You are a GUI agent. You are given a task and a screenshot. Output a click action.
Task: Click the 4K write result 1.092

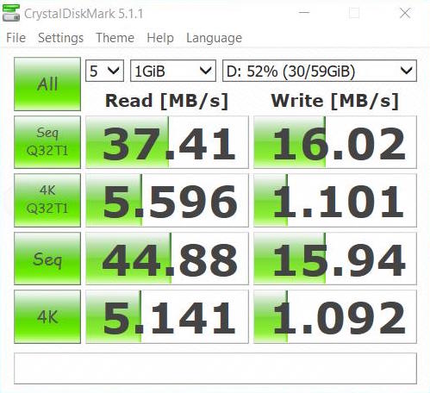click(x=335, y=316)
